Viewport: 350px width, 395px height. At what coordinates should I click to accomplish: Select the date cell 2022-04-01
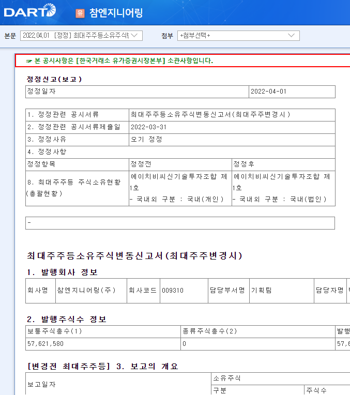pyautogui.click(x=292, y=92)
